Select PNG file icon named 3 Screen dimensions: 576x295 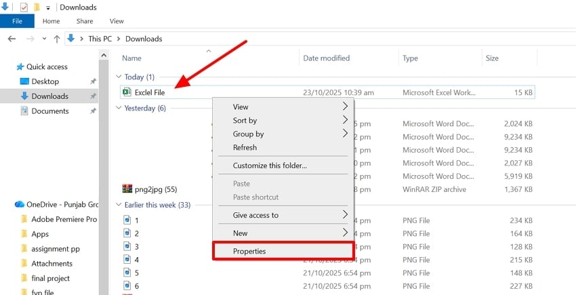click(127, 246)
